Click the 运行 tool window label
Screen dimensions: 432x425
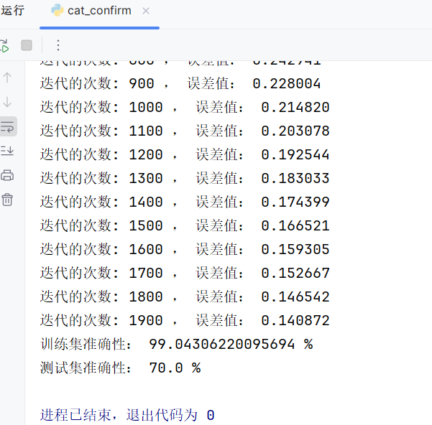tap(12, 11)
